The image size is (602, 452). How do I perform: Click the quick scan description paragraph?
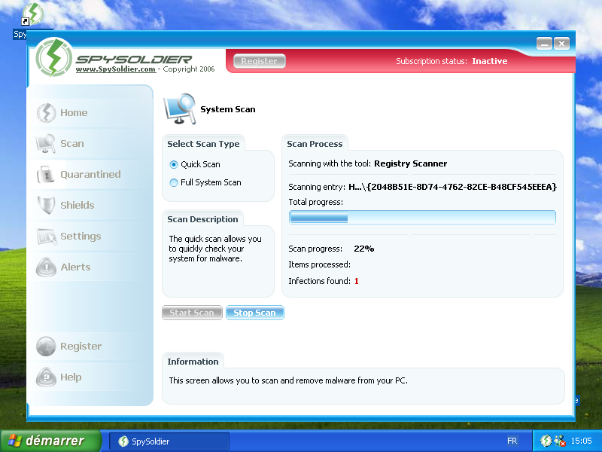tap(215, 249)
